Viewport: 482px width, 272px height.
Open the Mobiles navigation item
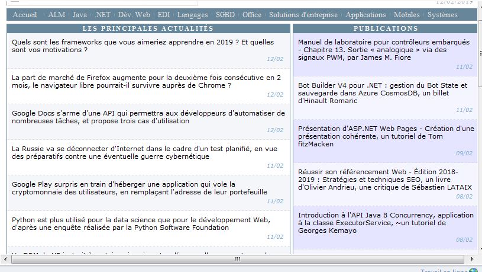click(x=406, y=15)
